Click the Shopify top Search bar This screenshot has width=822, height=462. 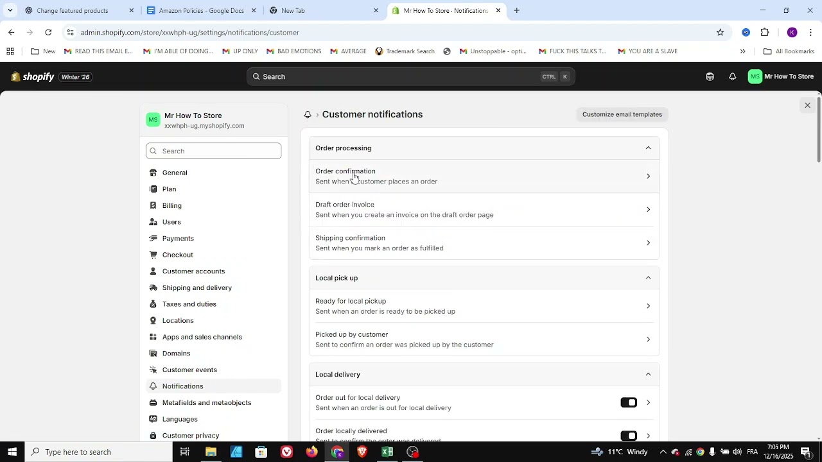[x=411, y=76]
